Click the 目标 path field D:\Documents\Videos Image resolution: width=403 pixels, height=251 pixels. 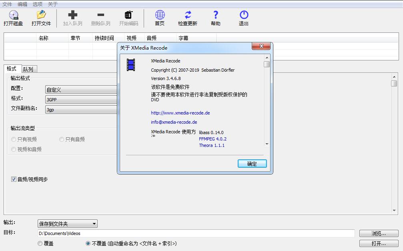(196, 233)
